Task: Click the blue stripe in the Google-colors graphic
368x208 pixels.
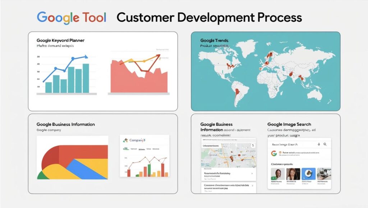Action: (x=87, y=170)
